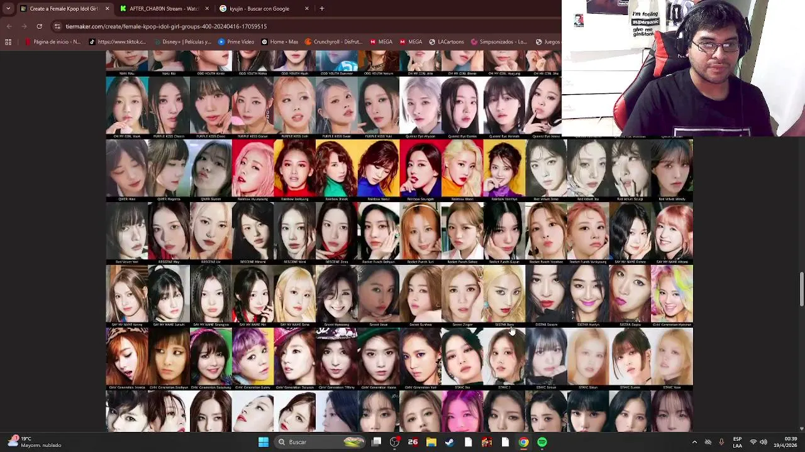The image size is (805, 452).
Task: Open a new browser tab
Action: tap(321, 9)
